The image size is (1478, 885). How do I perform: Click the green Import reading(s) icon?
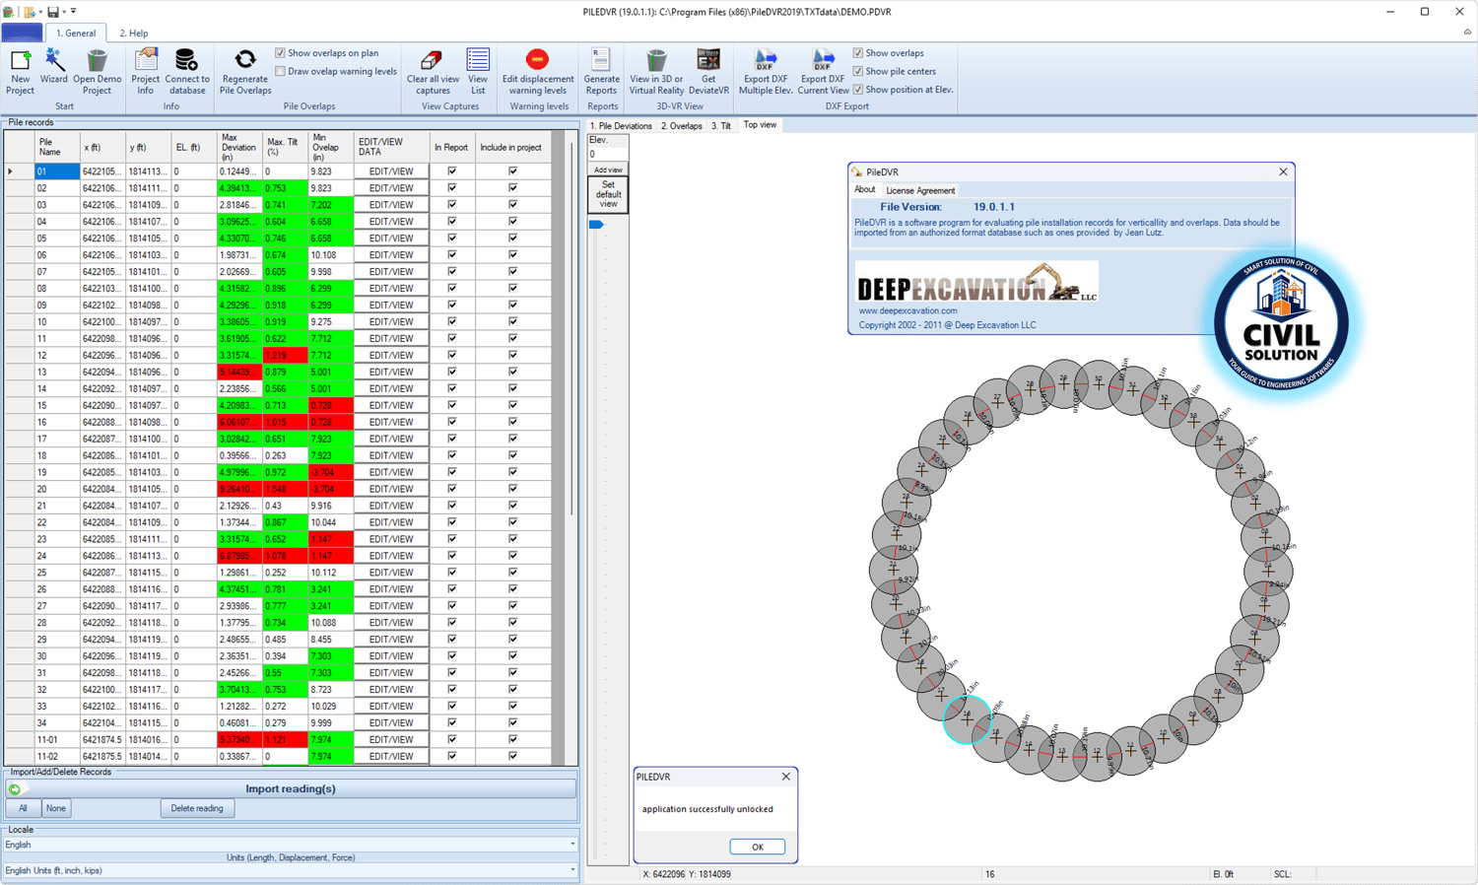click(x=15, y=789)
